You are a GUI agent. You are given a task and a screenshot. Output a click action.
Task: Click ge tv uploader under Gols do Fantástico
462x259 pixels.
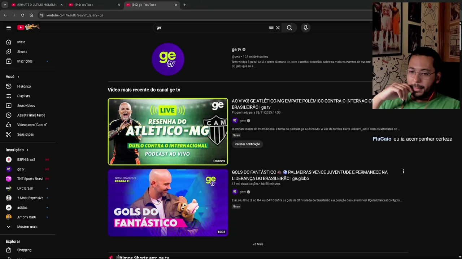(x=243, y=192)
